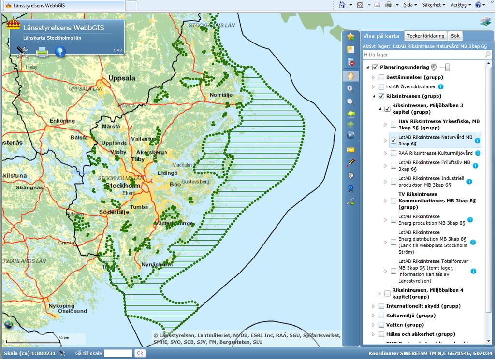Switch to the Sök tab
495x359 pixels.
(x=455, y=36)
